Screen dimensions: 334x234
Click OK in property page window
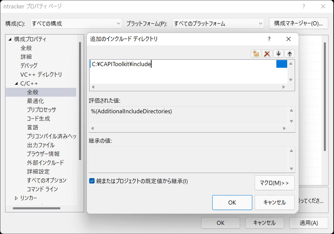tap(220, 223)
